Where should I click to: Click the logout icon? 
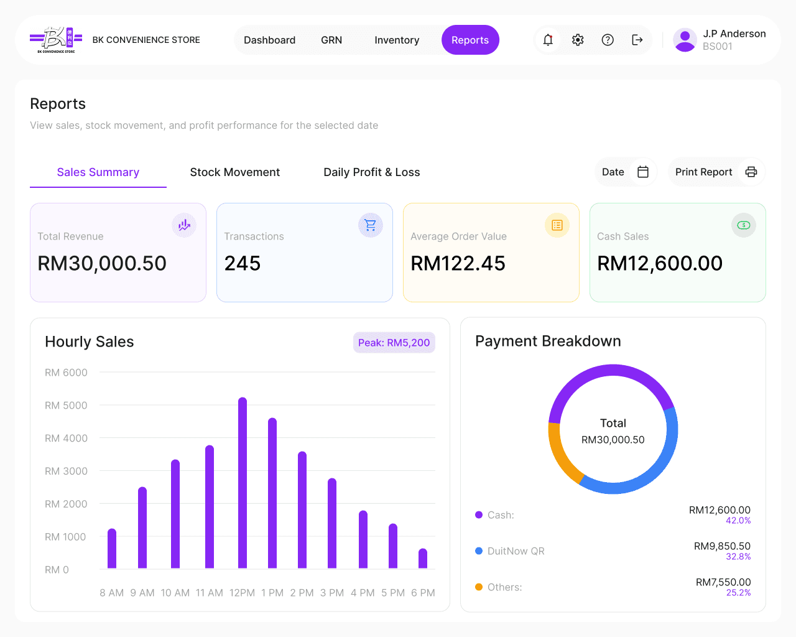637,40
